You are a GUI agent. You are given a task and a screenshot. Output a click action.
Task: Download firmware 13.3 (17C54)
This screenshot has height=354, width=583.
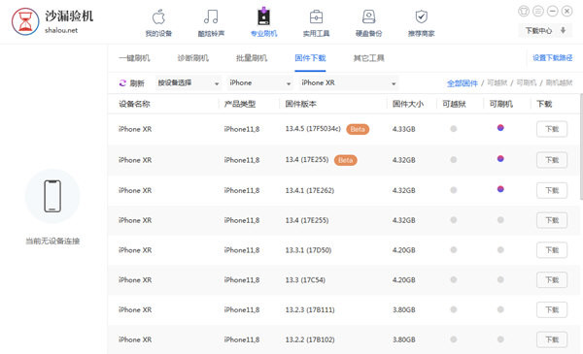tap(552, 279)
